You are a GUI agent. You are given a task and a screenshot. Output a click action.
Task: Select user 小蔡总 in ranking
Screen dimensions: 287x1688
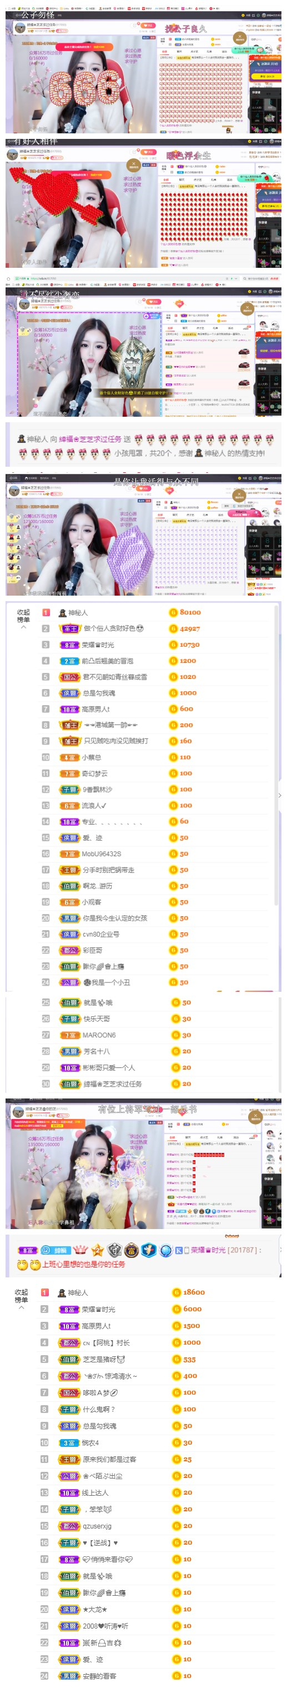click(91, 757)
